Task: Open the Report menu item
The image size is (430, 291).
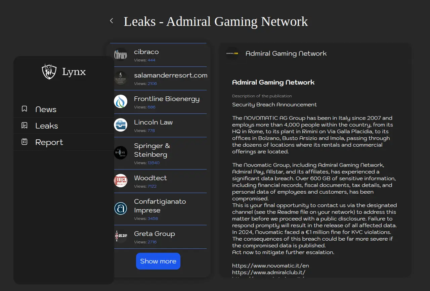Action: tap(49, 142)
